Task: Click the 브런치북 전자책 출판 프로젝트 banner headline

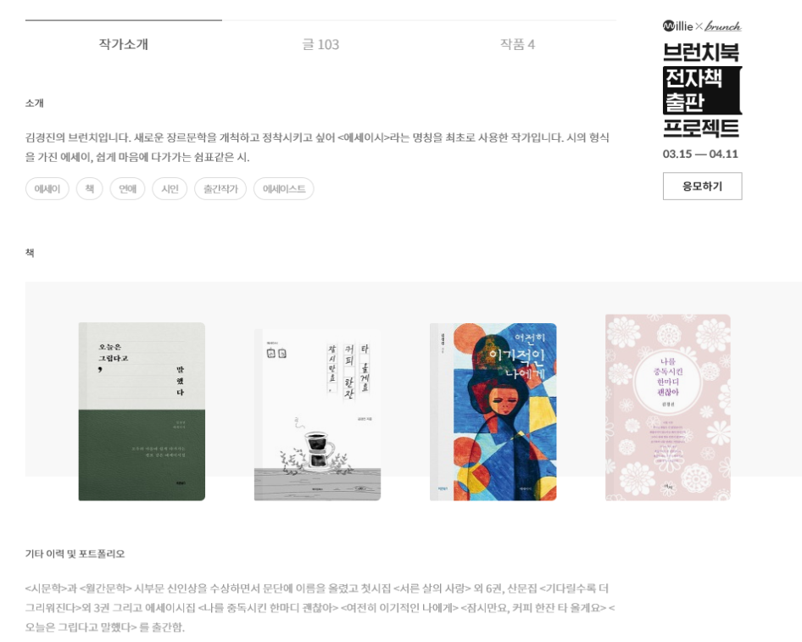Action: tap(702, 90)
